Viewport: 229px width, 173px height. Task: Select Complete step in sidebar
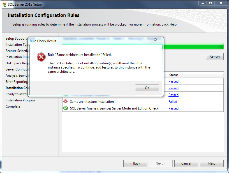point(13,106)
